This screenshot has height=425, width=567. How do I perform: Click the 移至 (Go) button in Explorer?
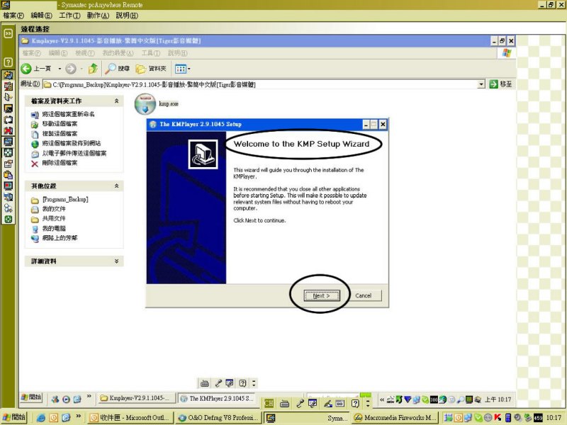[500, 84]
